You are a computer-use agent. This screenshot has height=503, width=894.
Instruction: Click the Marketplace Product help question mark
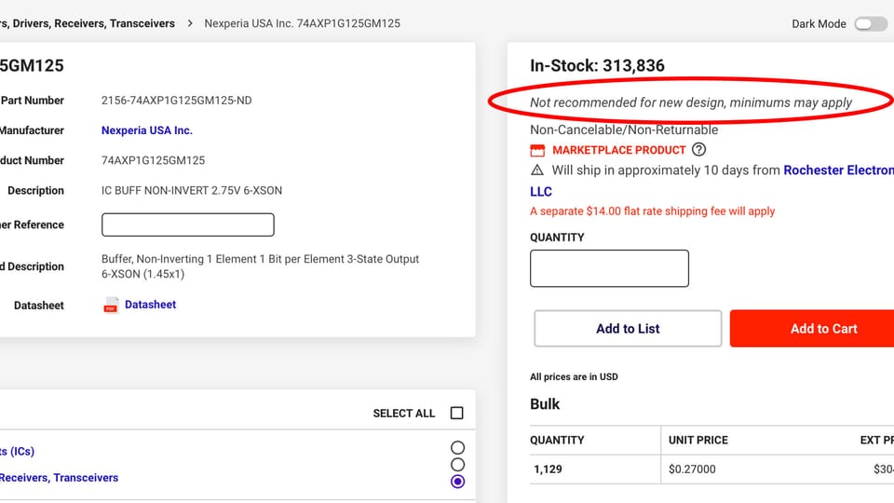[699, 149]
